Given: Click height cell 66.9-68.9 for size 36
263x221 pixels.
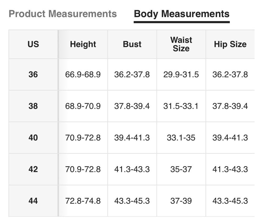Looking at the screenshot, I should (x=83, y=75).
